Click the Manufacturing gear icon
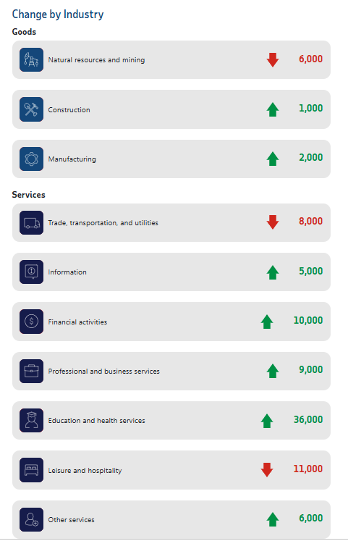Screen dimensions: 348x541 click(31, 159)
